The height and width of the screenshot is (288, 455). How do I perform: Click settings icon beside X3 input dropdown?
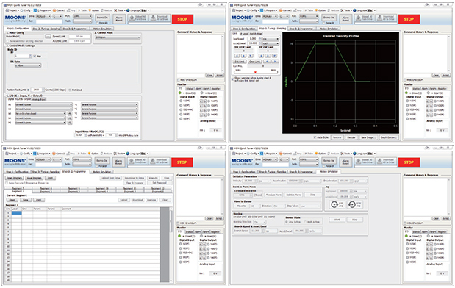(70, 114)
